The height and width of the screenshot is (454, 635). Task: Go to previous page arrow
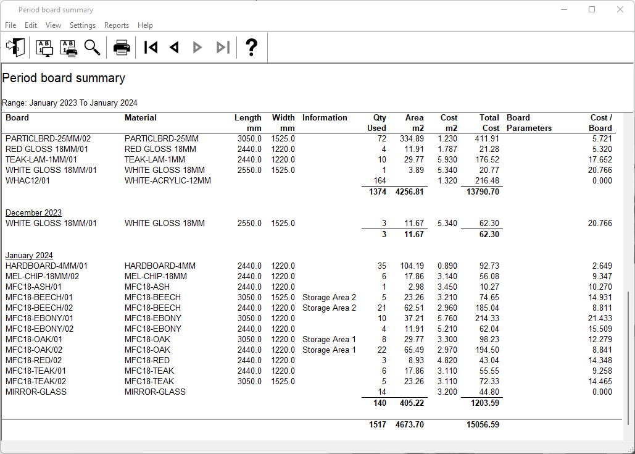click(x=175, y=48)
